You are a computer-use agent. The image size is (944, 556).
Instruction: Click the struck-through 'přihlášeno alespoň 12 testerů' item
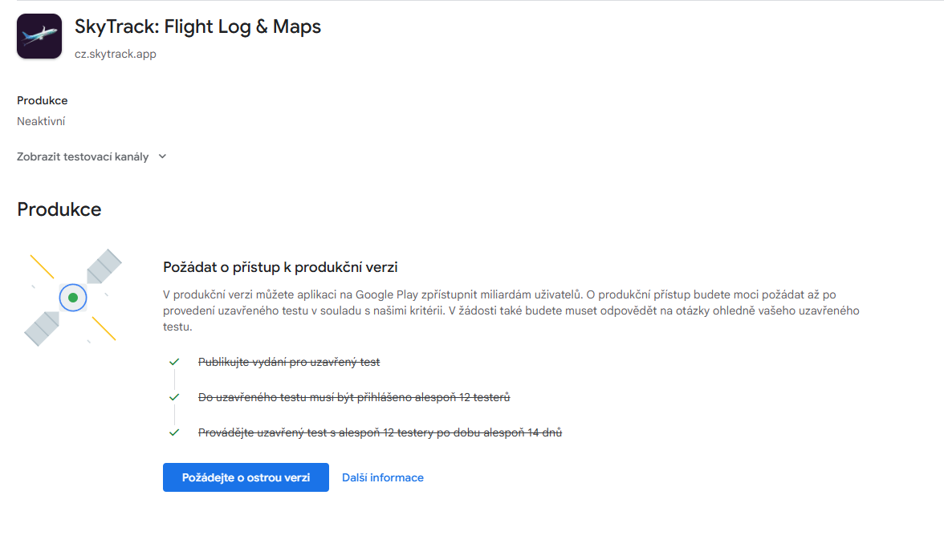[354, 397]
